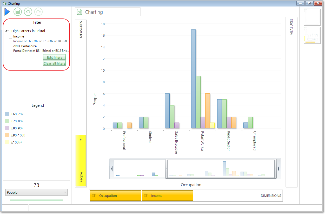Click the Retail Worker £90-100k orange bar

tap(208, 111)
